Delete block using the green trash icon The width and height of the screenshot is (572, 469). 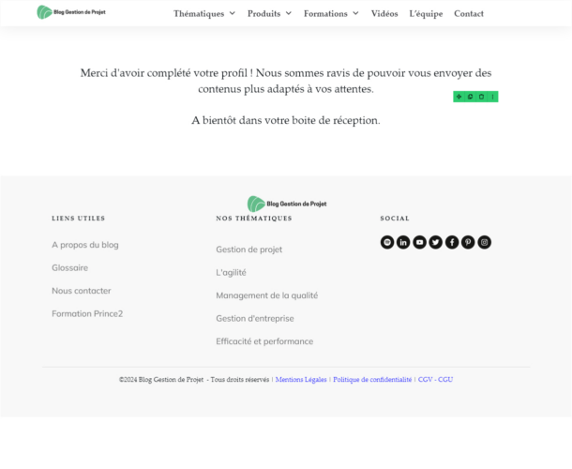[x=481, y=97]
